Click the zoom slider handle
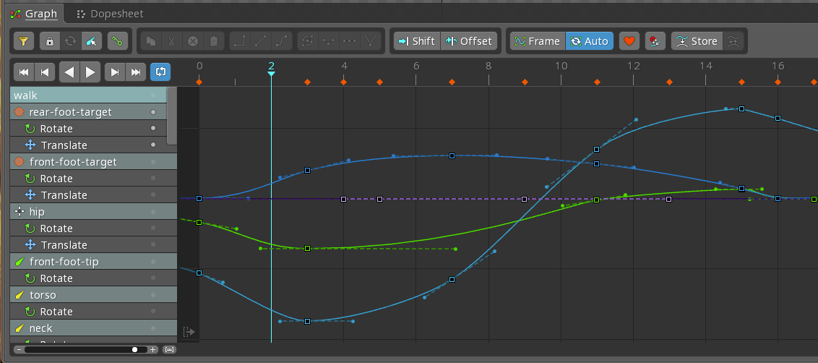This screenshot has height=363, width=818. (135, 349)
